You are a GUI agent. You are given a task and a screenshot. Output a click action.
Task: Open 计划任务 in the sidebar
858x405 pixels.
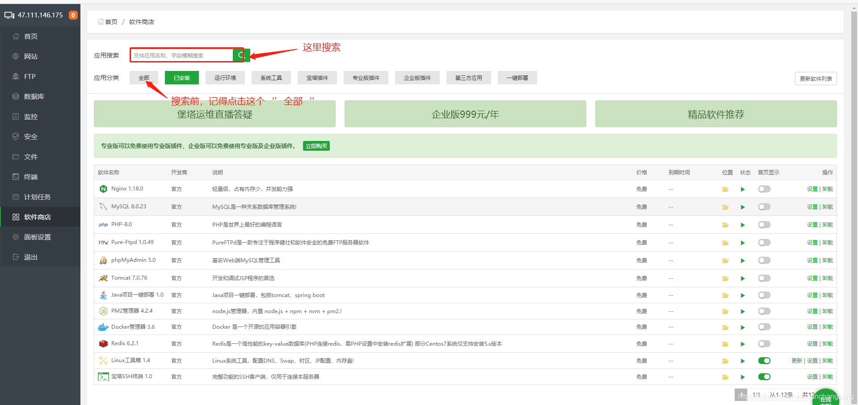pos(40,197)
